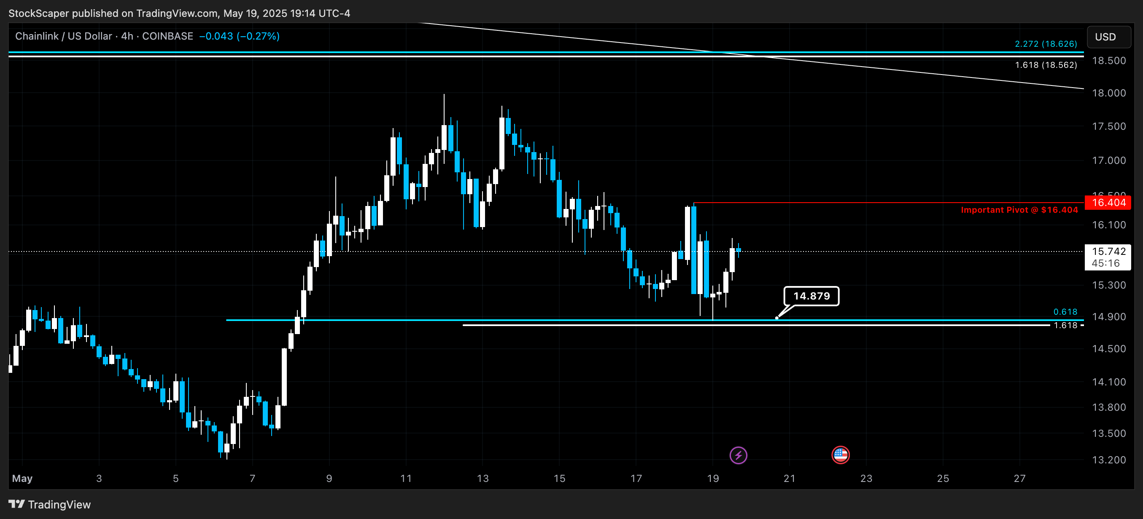Click the purple lightning event icon

click(x=739, y=455)
